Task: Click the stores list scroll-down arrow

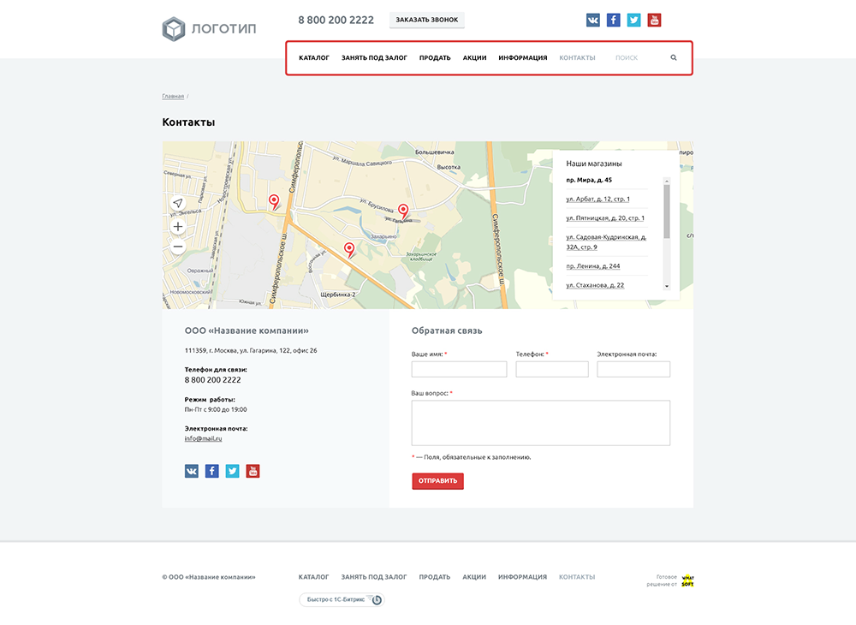Action: coord(667,286)
